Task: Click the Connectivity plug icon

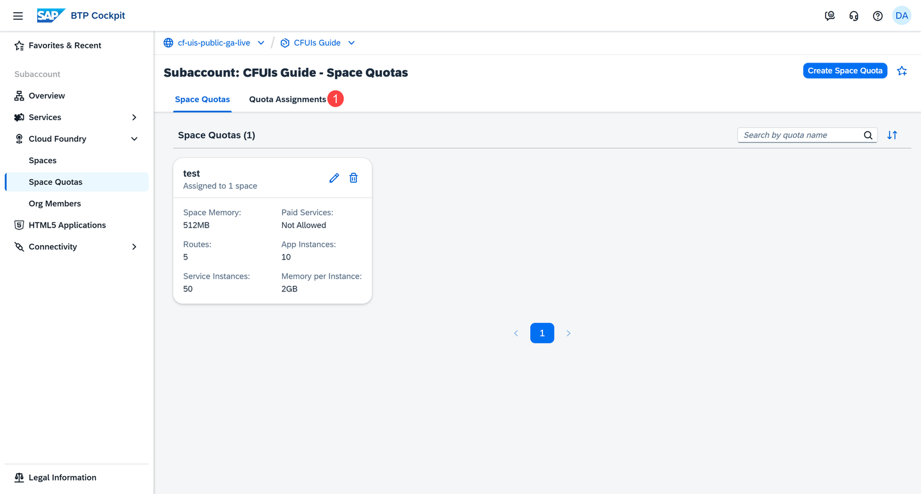Action: [x=19, y=247]
